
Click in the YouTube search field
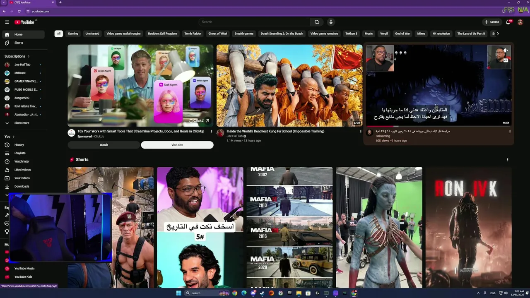pyautogui.click(x=254, y=22)
